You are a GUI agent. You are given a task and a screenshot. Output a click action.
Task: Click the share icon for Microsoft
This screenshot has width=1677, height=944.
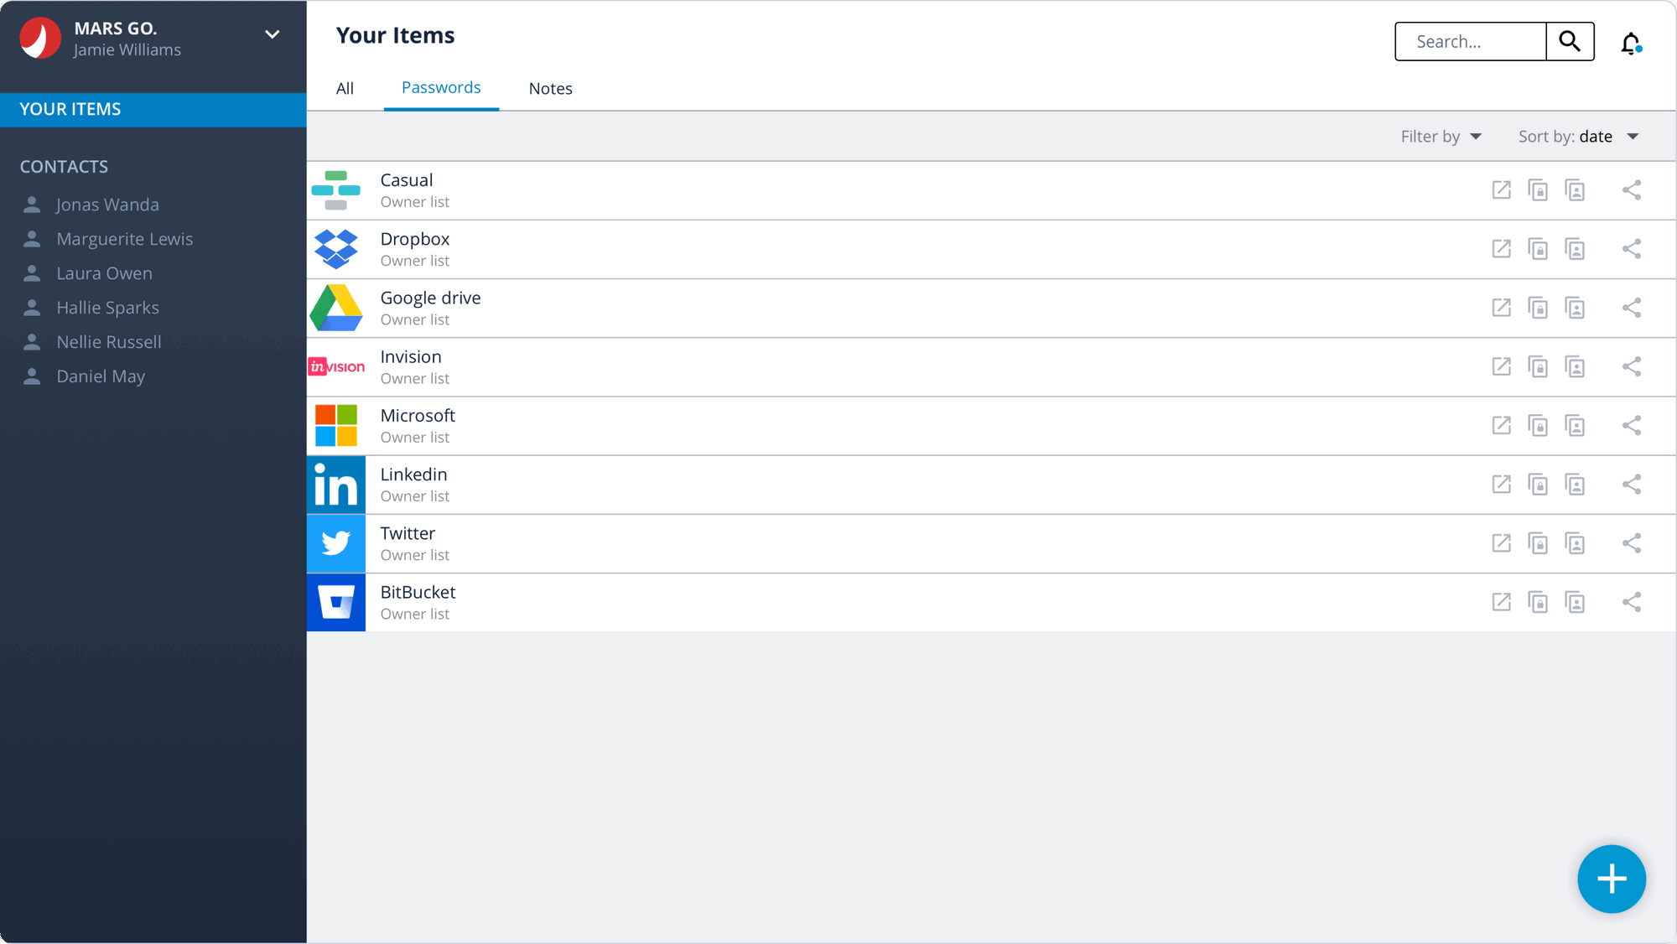pyautogui.click(x=1632, y=425)
